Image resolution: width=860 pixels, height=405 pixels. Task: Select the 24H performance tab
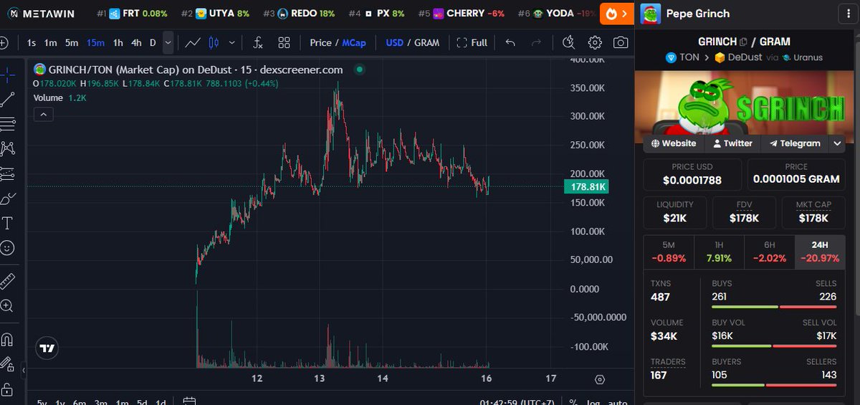[x=820, y=252]
